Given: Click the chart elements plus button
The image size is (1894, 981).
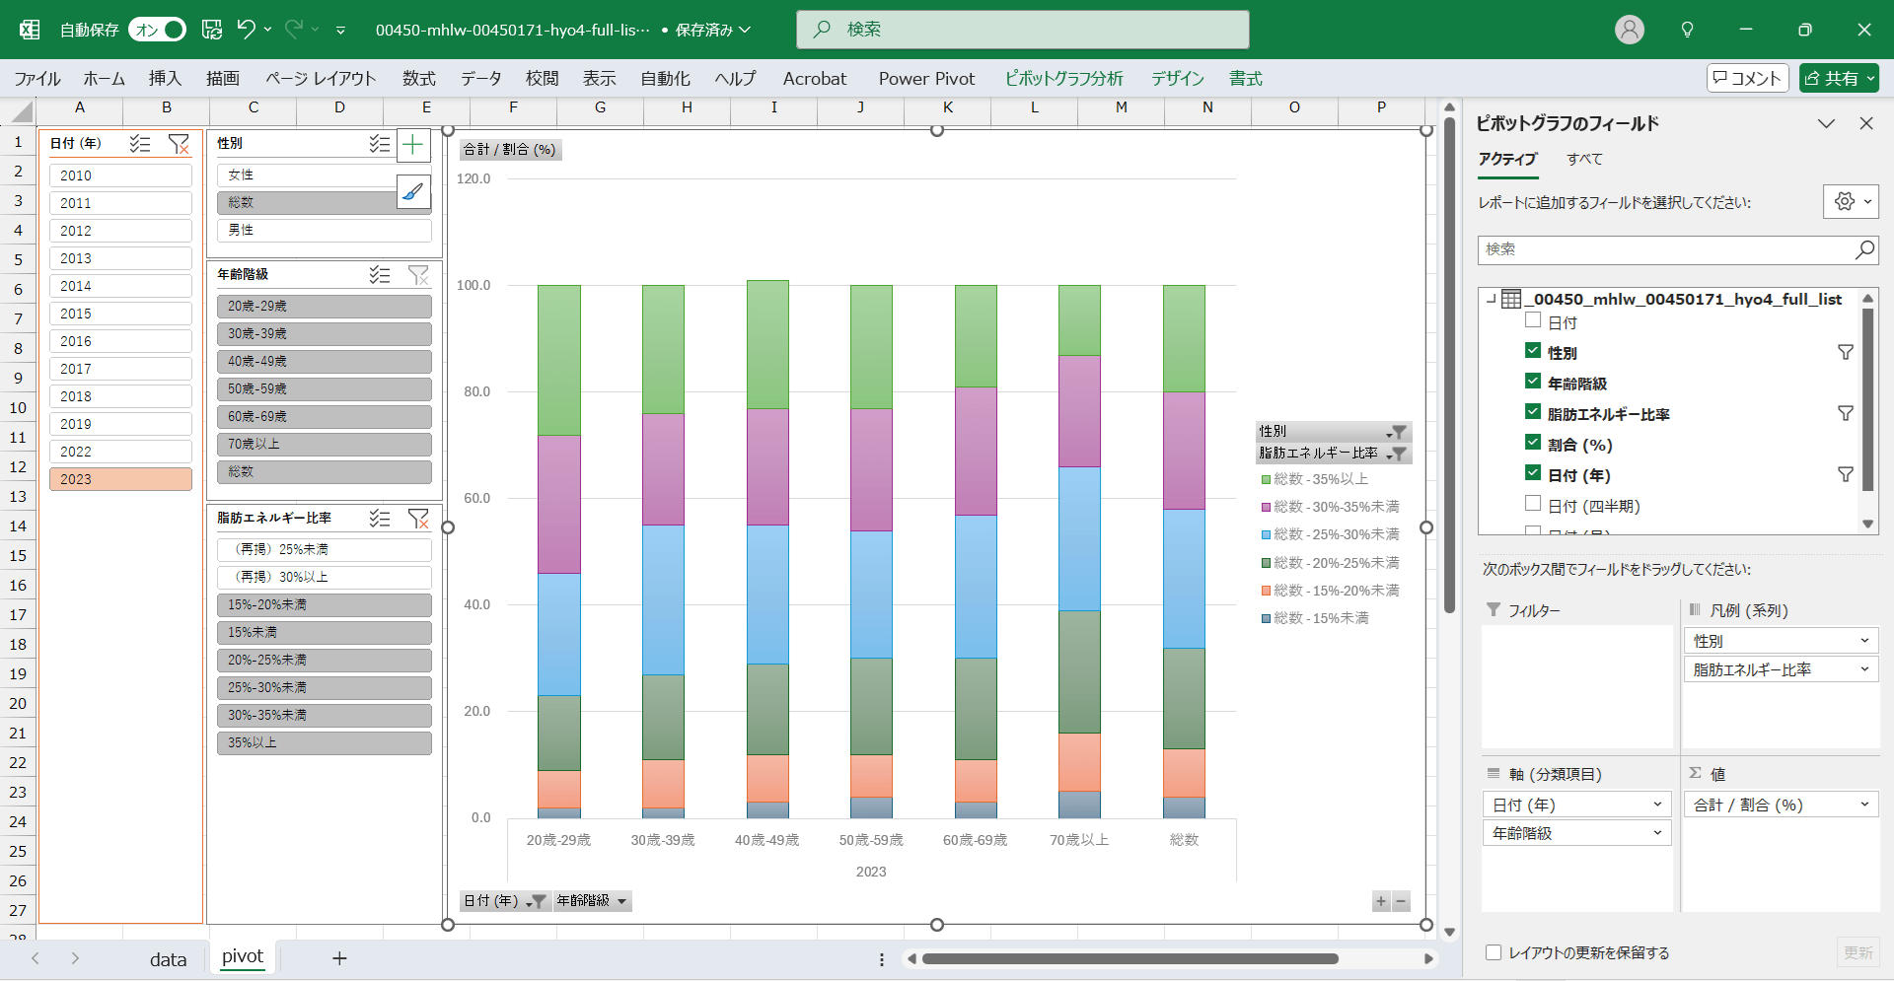Looking at the screenshot, I should [413, 146].
